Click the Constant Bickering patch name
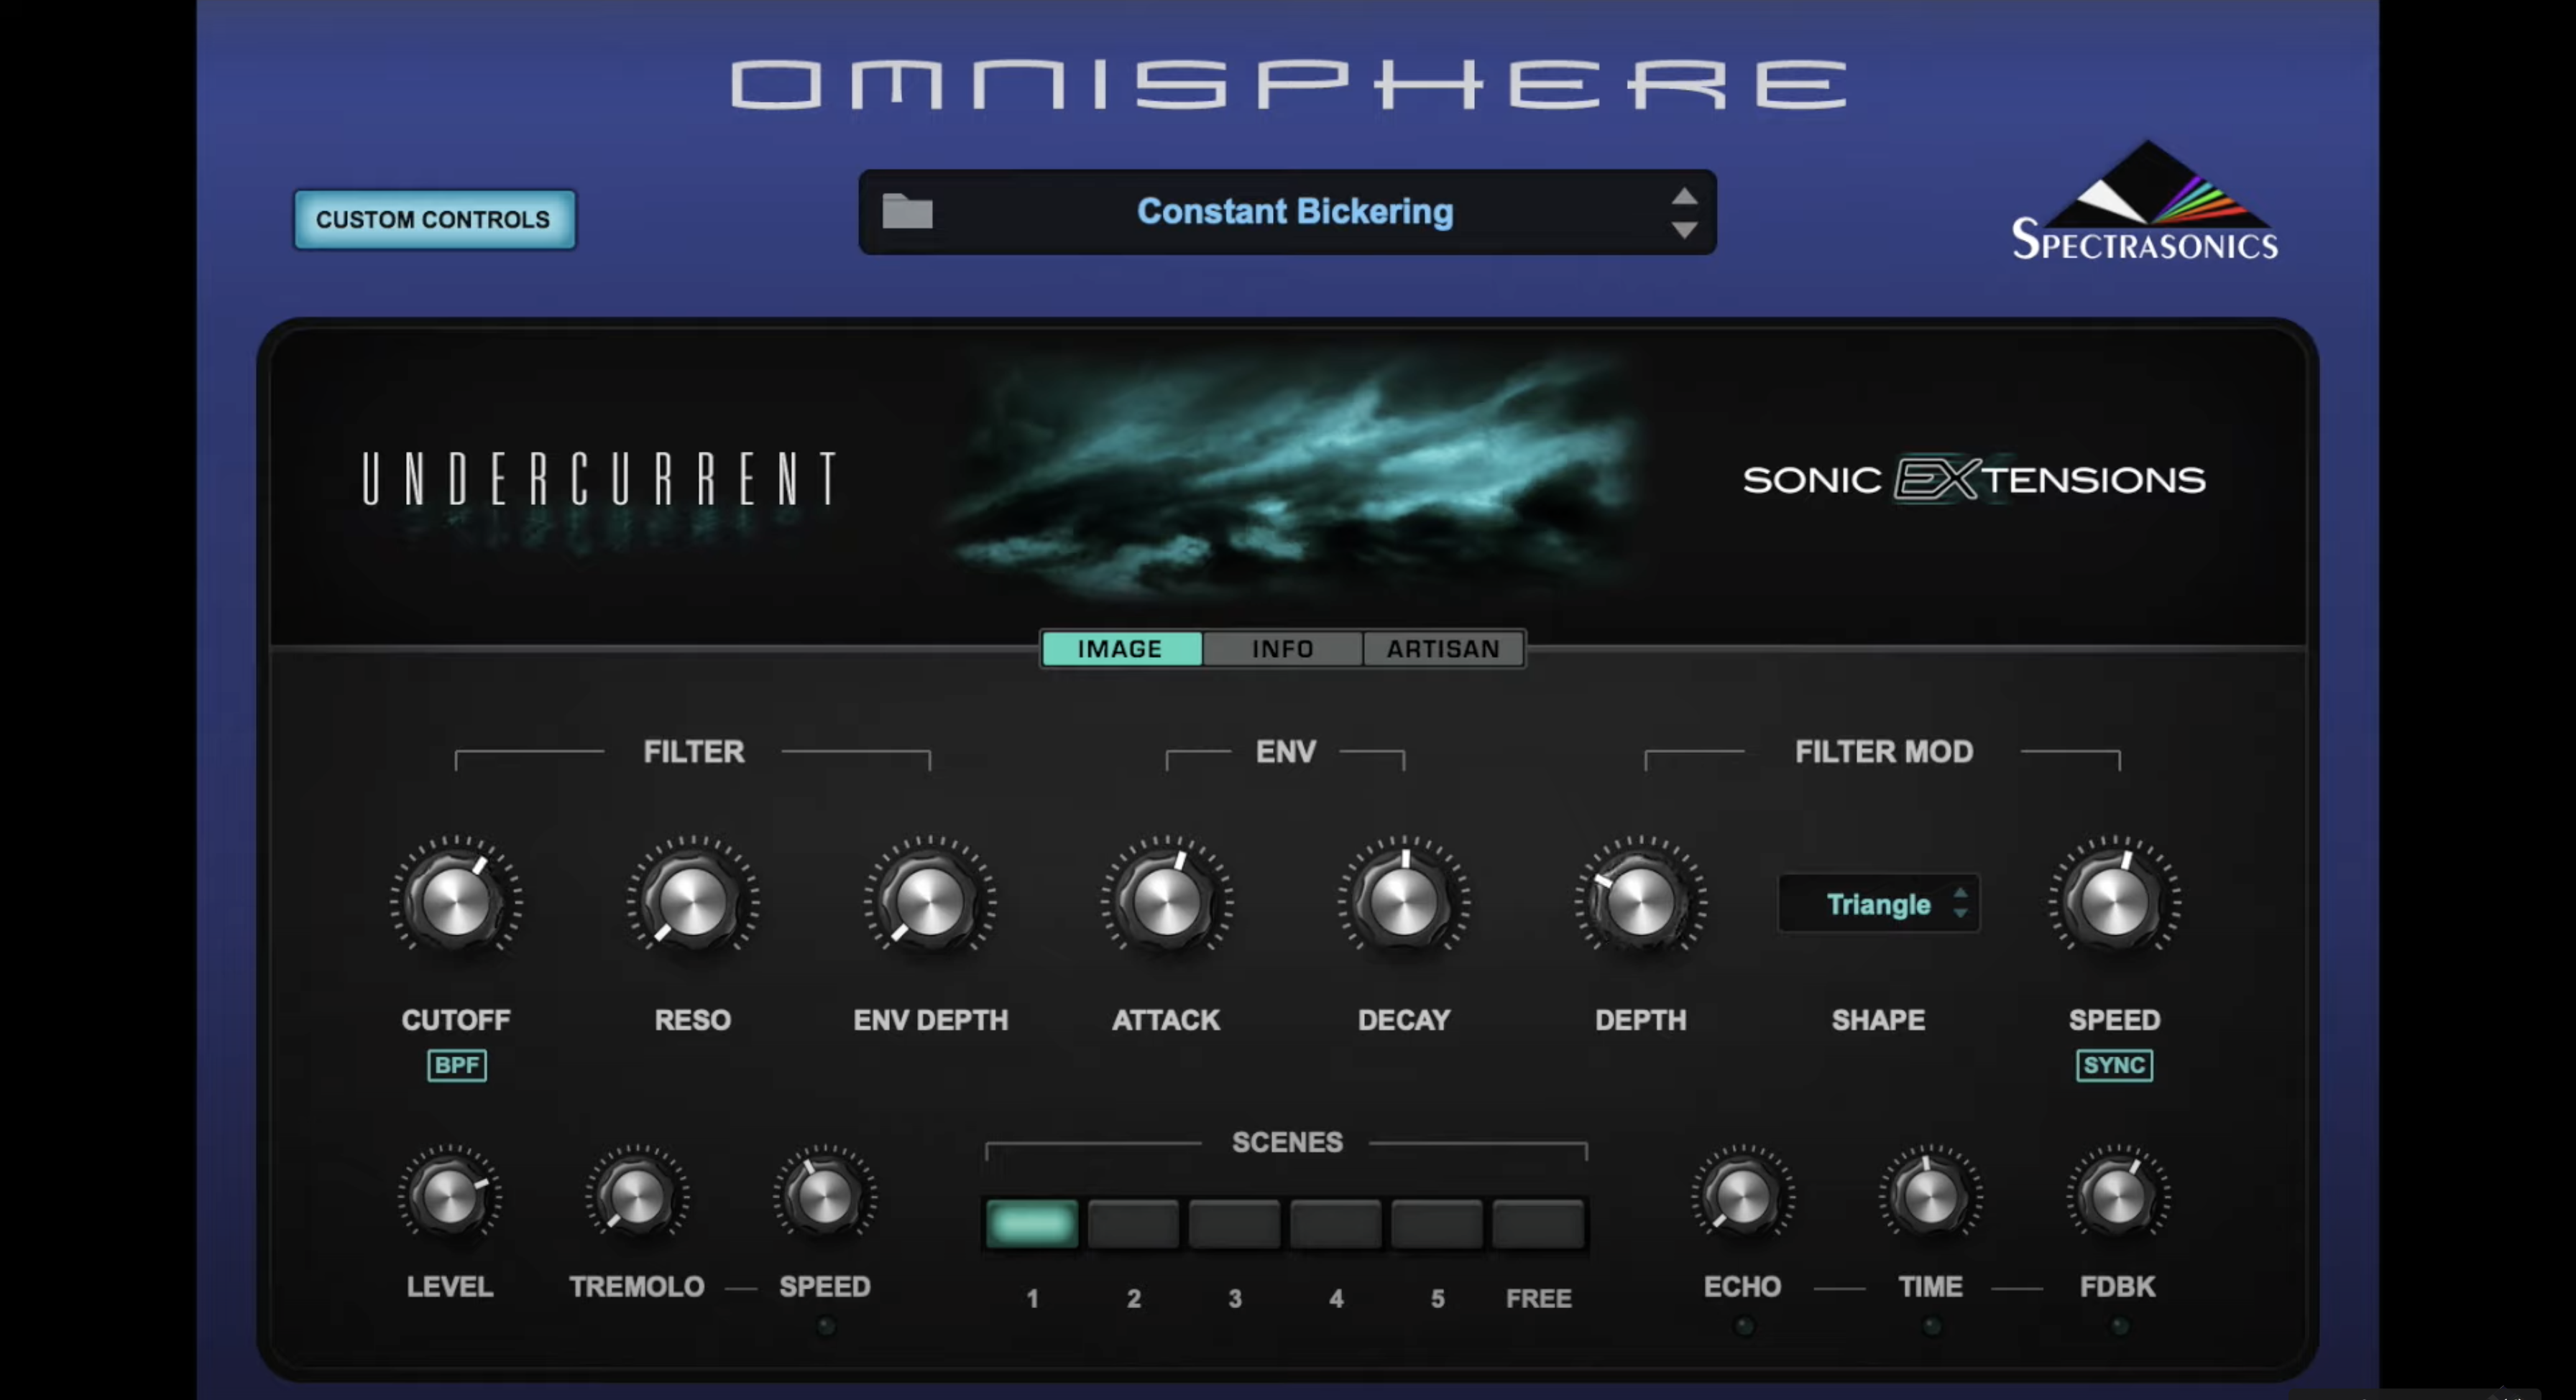2576x1400 pixels. pyautogui.click(x=1295, y=212)
